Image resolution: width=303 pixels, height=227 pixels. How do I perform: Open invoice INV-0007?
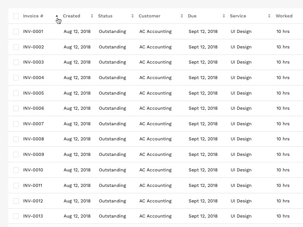point(33,124)
